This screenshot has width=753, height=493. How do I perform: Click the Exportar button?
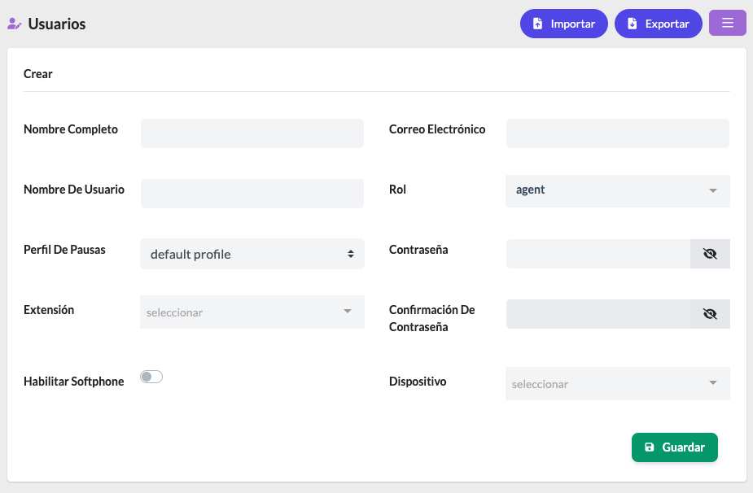coord(659,24)
